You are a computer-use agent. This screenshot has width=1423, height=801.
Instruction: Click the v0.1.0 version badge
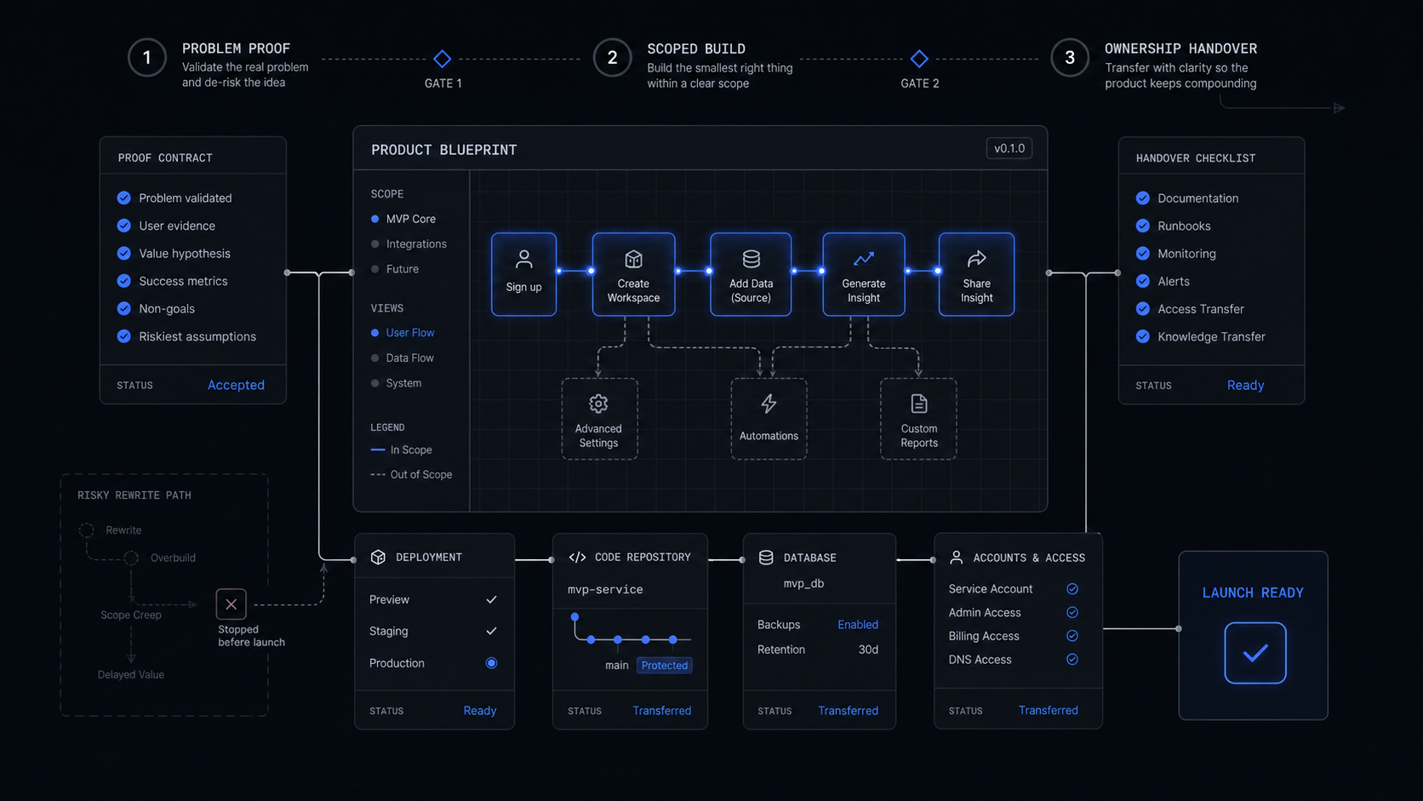[x=1009, y=148]
